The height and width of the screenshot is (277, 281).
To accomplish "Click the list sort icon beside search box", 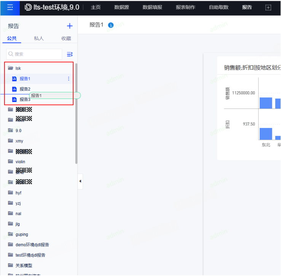I will point(70,54).
